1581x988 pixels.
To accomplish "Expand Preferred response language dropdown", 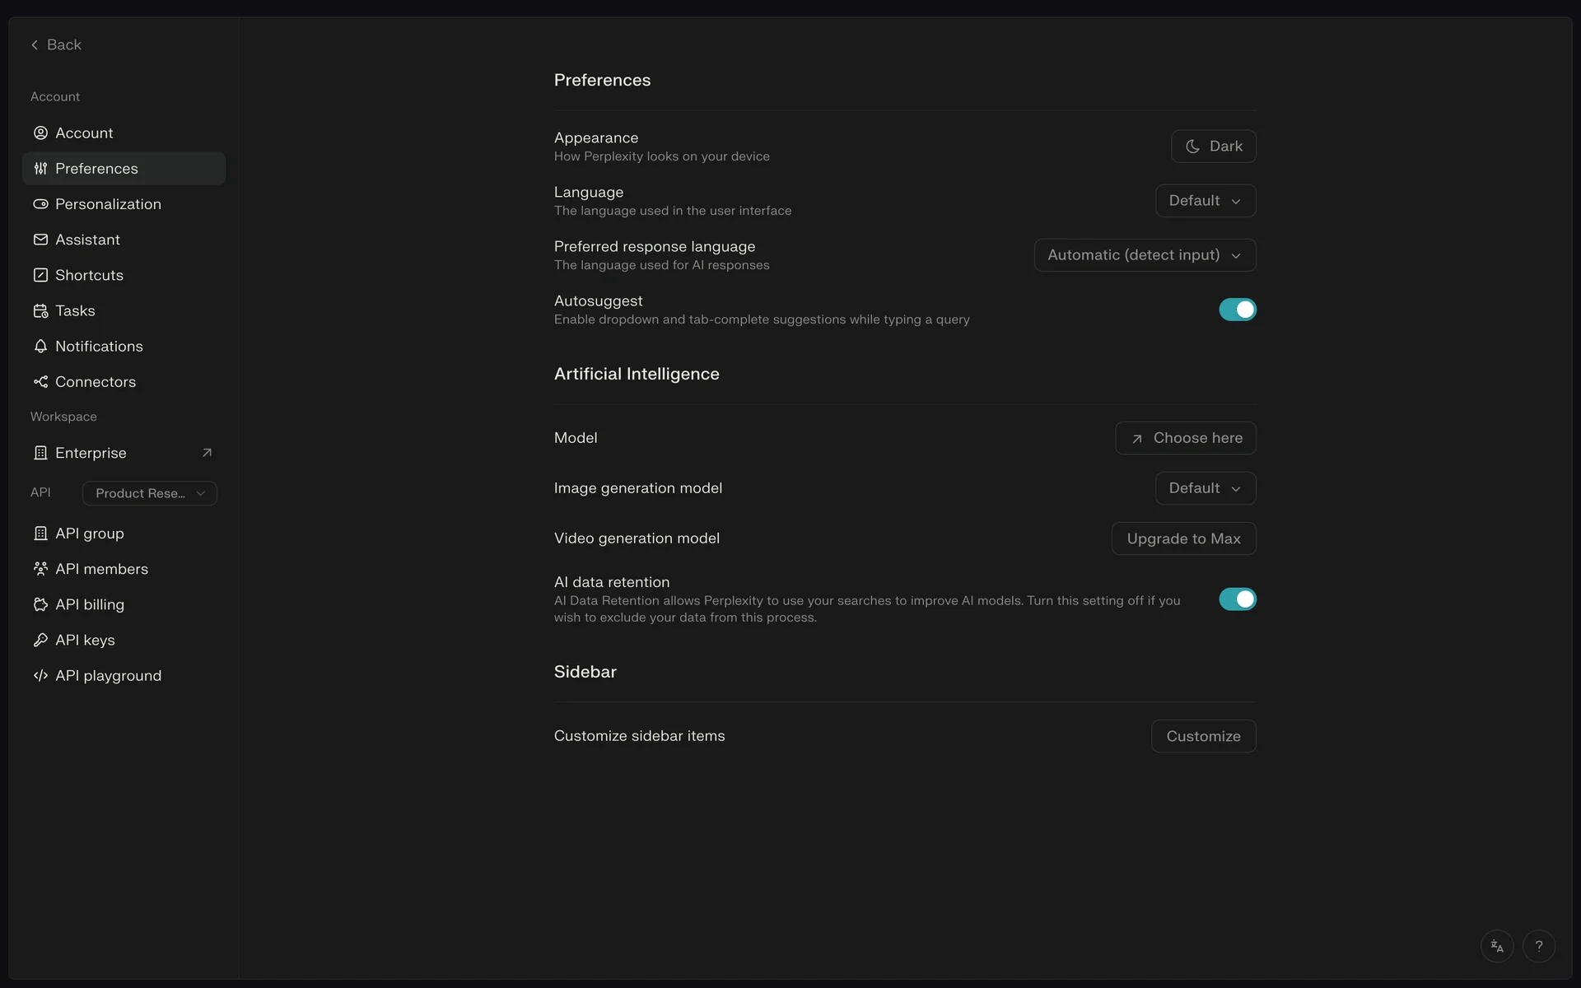I will [1144, 255].
